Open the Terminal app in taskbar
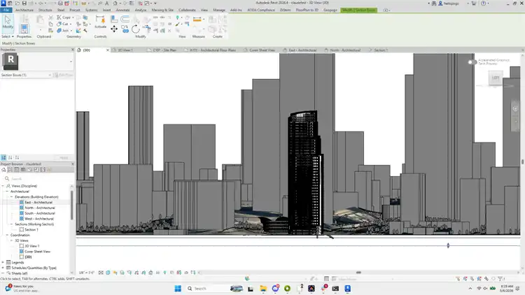Image resolution: width=525 pixels, height=295 pixels. 335,288
